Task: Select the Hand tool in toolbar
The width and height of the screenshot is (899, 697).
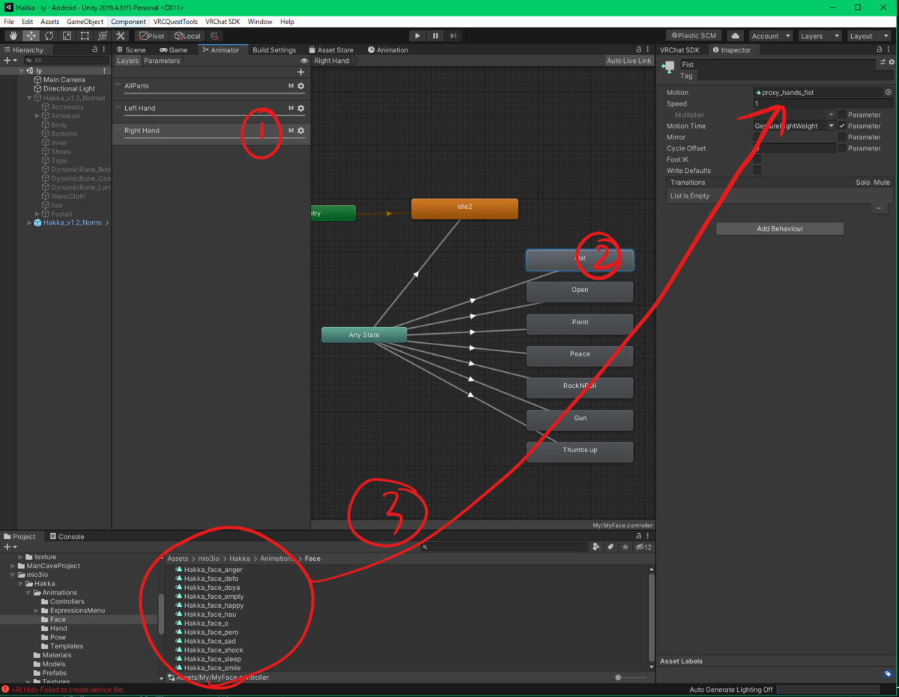Action: point(13,36)
